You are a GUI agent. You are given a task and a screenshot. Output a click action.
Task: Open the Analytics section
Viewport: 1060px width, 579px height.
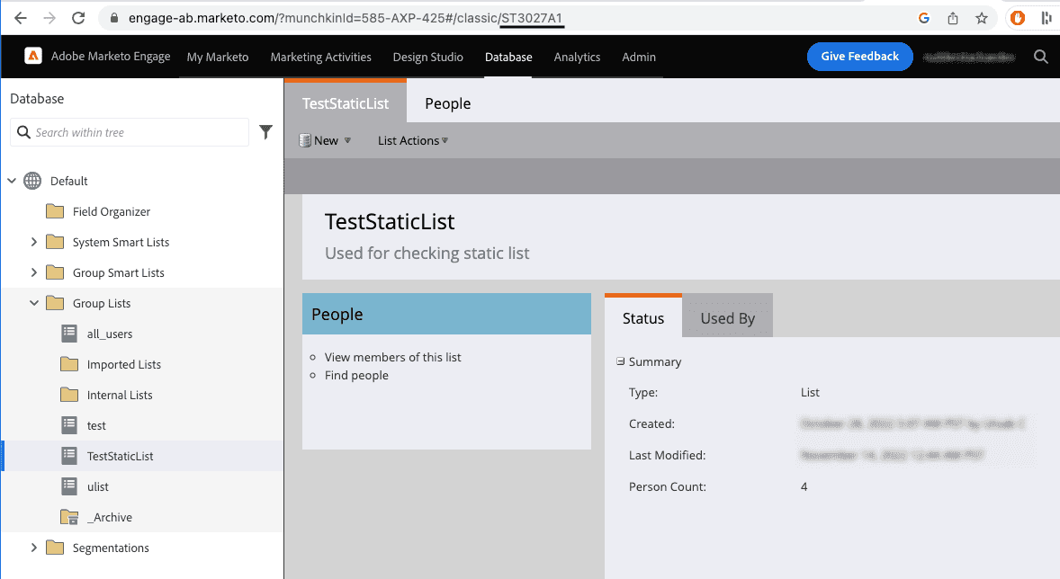577,57
